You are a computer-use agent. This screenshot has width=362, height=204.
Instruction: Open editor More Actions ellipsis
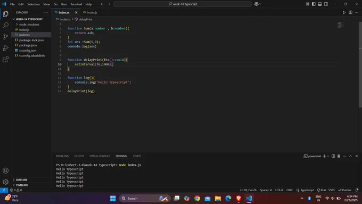357,12
